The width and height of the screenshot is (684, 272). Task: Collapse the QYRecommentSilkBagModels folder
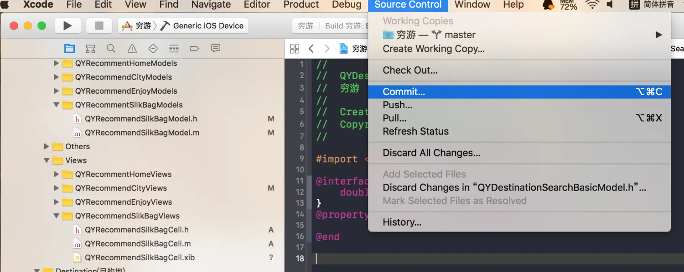tap(56, 105)
